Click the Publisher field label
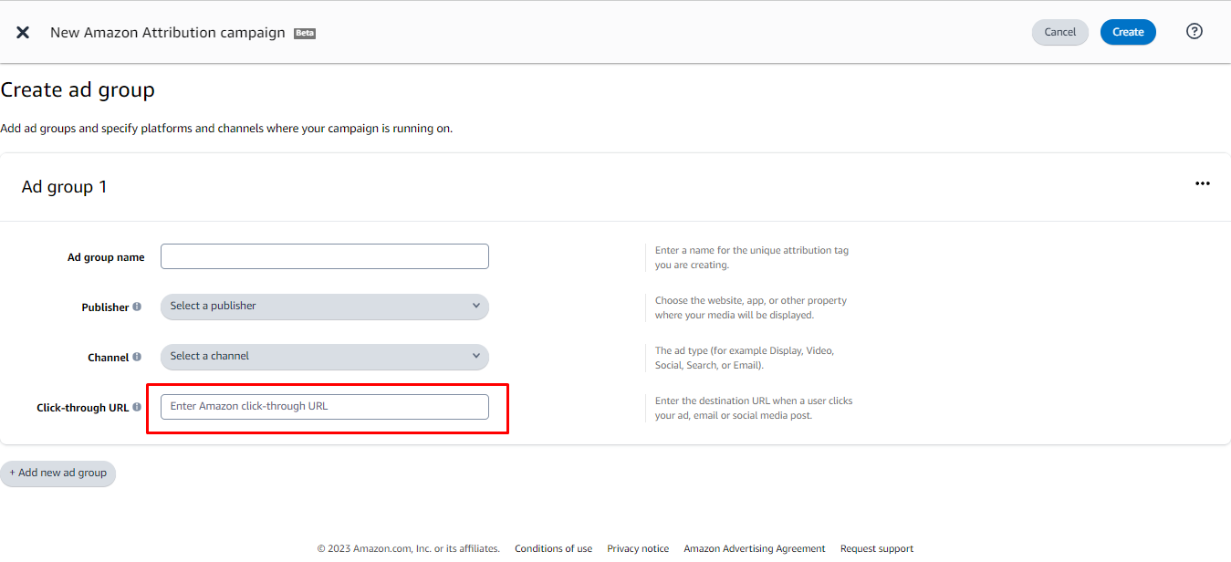The image size is (1231, 562). tap(105, 307)
